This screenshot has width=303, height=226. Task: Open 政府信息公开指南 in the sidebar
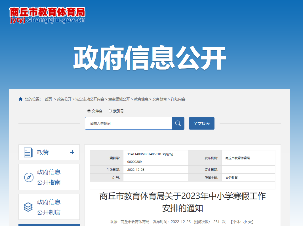coord(49,177)
